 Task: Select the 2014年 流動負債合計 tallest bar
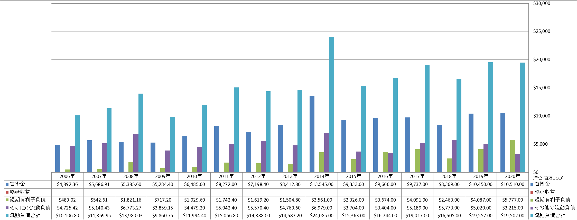point(332,104)
